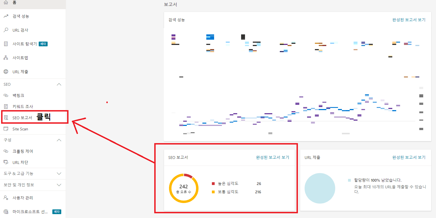
Task: Click the 사이트맵 hierarchy icon
Action: (6, 58)
